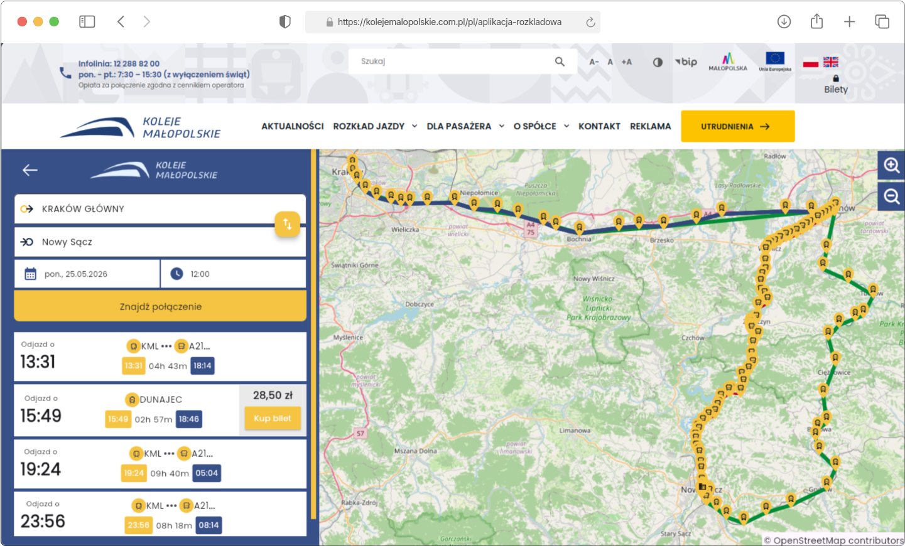Click clock icon for departure time

pyautogui.click(x=176, y=274)
